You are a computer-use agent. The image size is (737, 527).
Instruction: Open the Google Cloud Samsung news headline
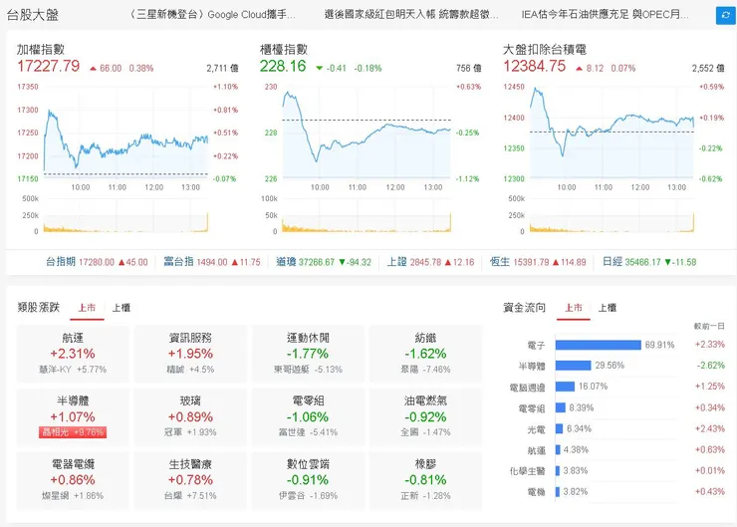[x=213, y=15]
